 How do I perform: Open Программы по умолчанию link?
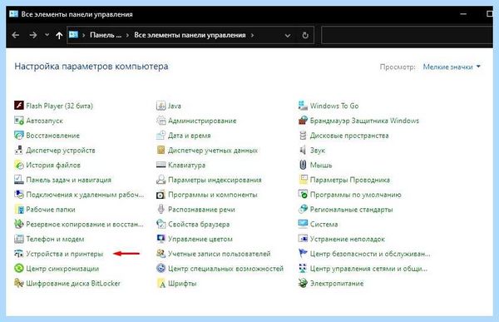tap(356, 195)
